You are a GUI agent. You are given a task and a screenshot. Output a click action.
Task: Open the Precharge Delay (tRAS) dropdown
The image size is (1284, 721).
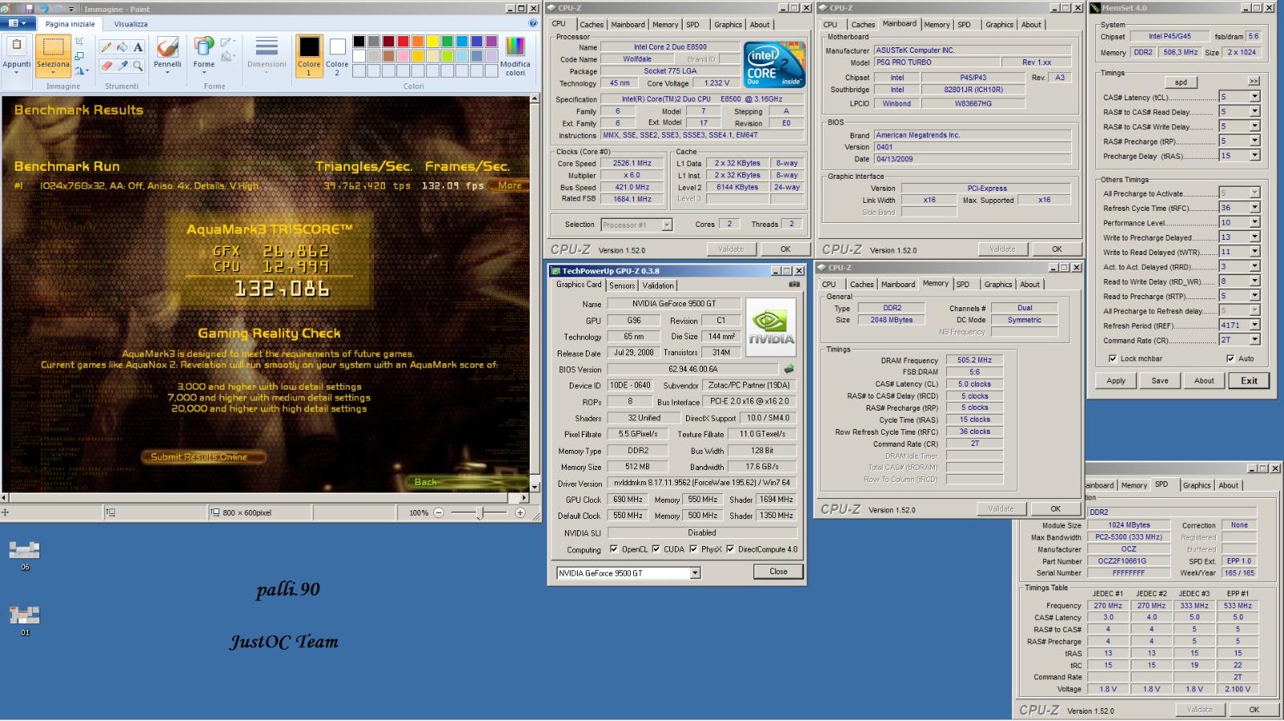pyautogui.click(x=1254, y=156)
